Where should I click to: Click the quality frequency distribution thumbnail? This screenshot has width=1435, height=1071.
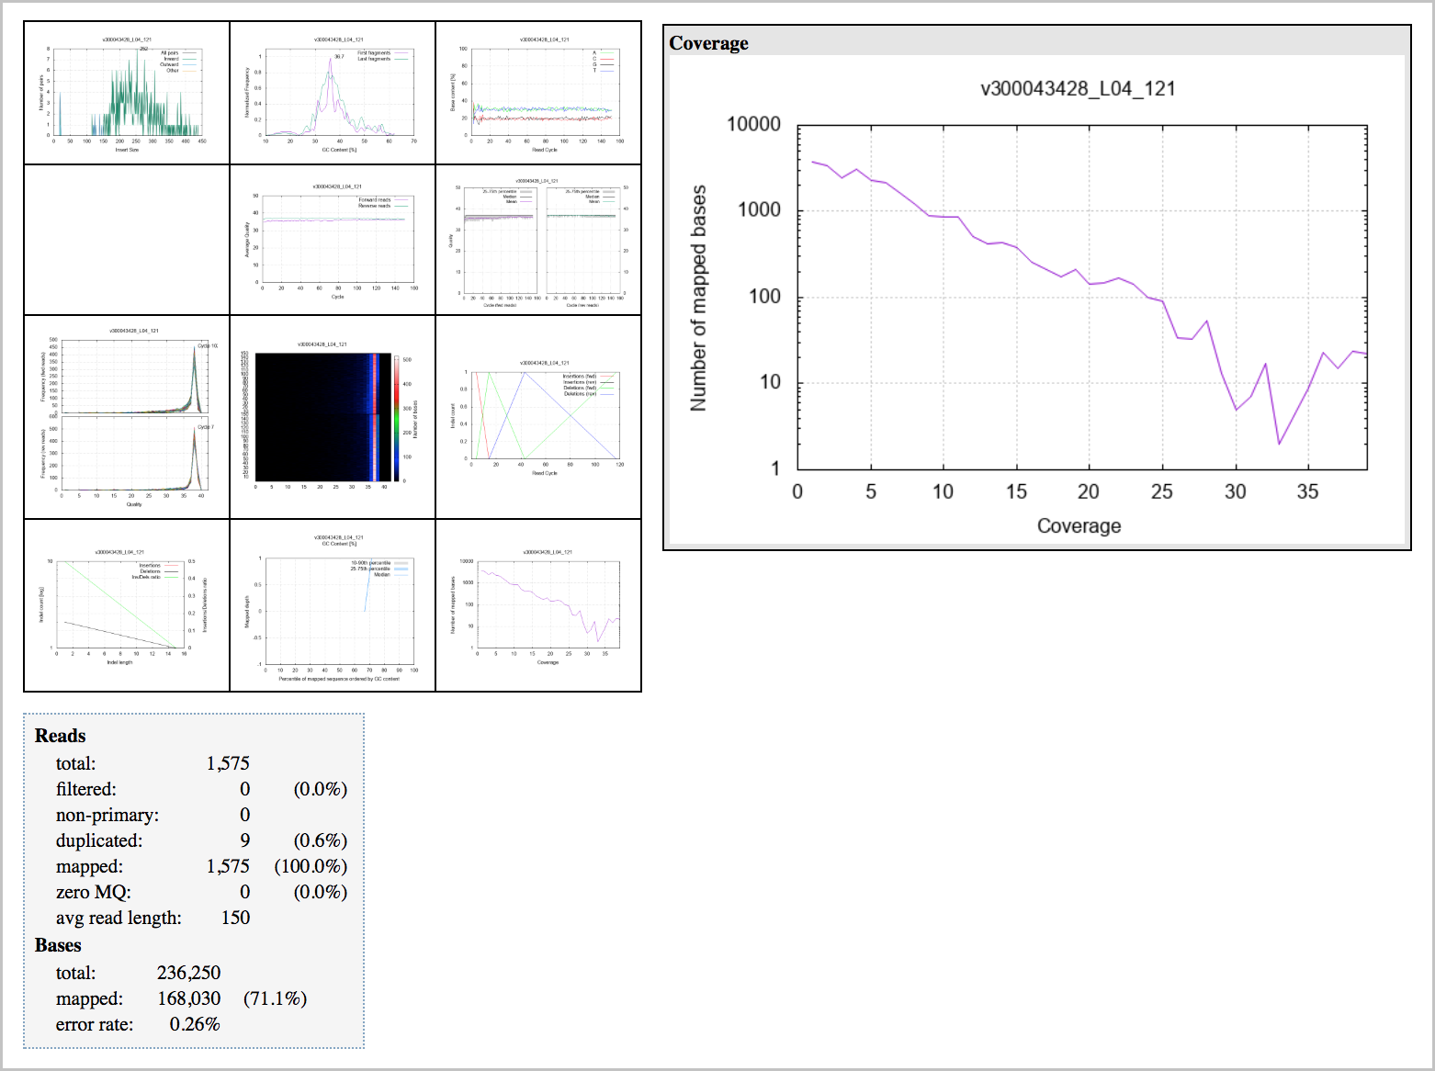127,417
